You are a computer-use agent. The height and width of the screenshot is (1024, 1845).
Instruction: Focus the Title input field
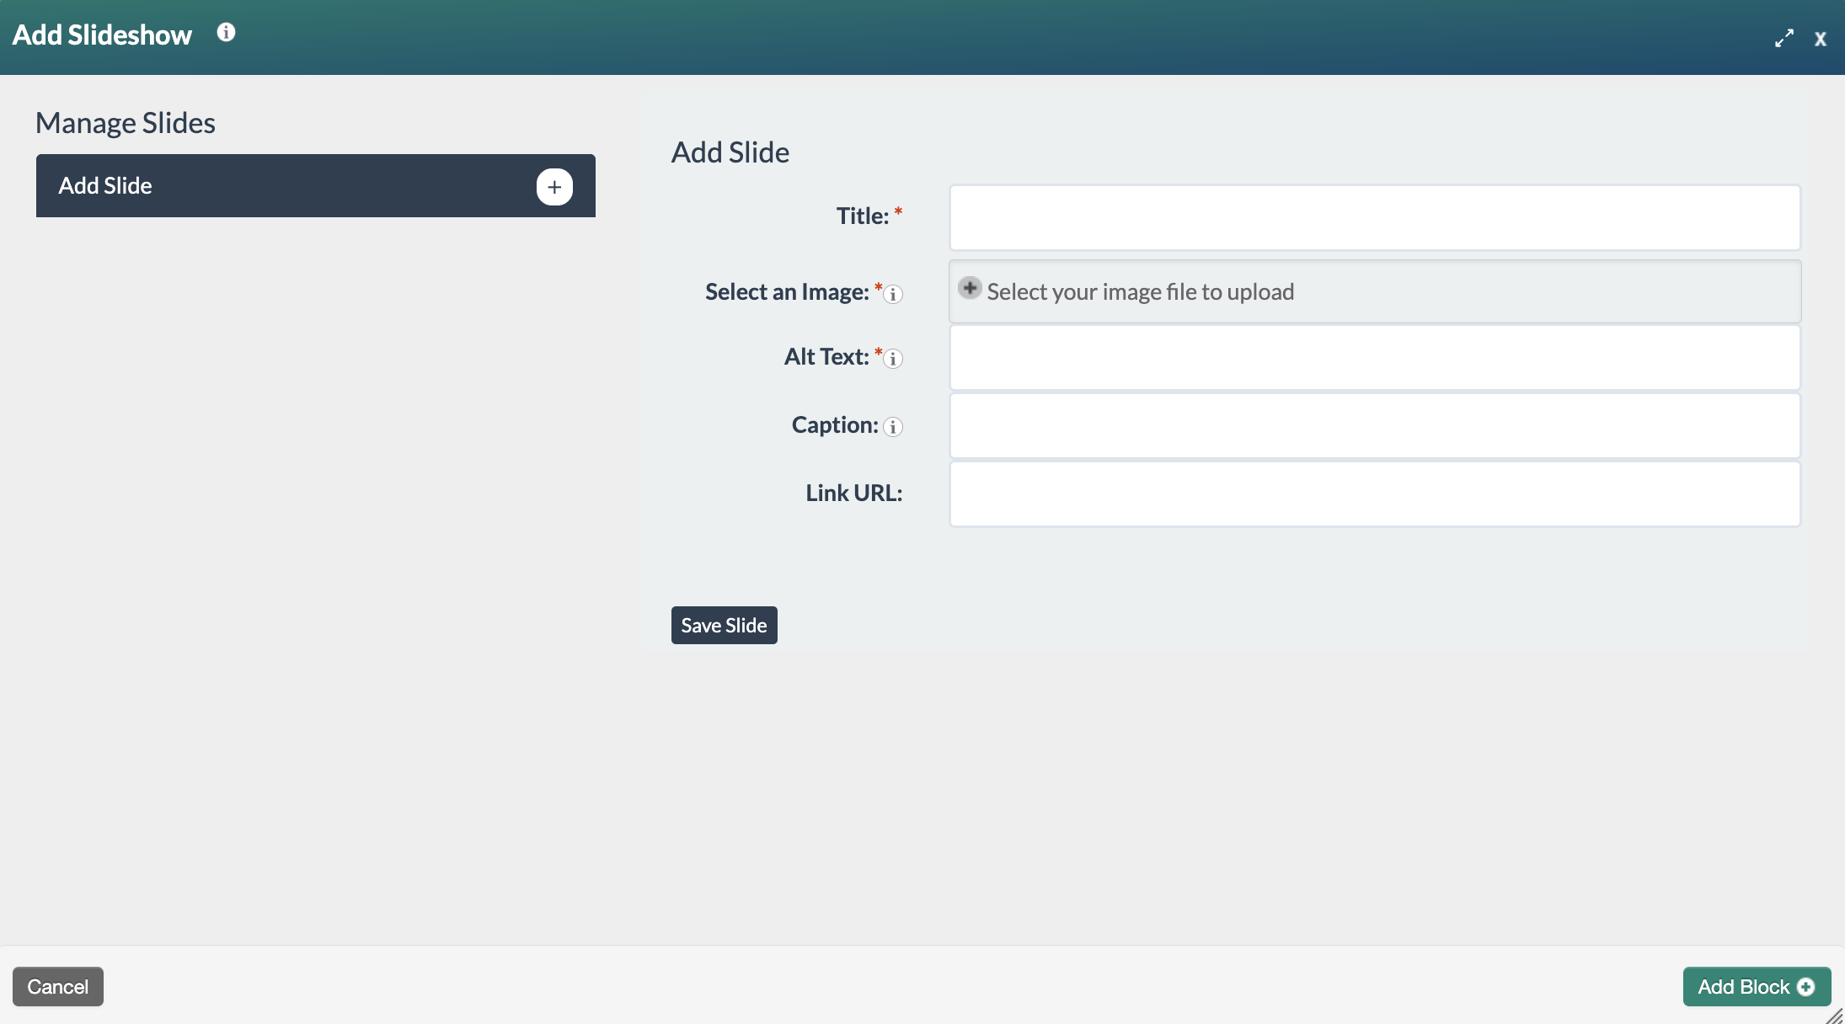point(1375,217)
